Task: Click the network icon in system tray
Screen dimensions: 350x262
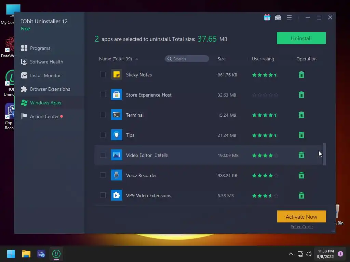Action: [300, 254]
